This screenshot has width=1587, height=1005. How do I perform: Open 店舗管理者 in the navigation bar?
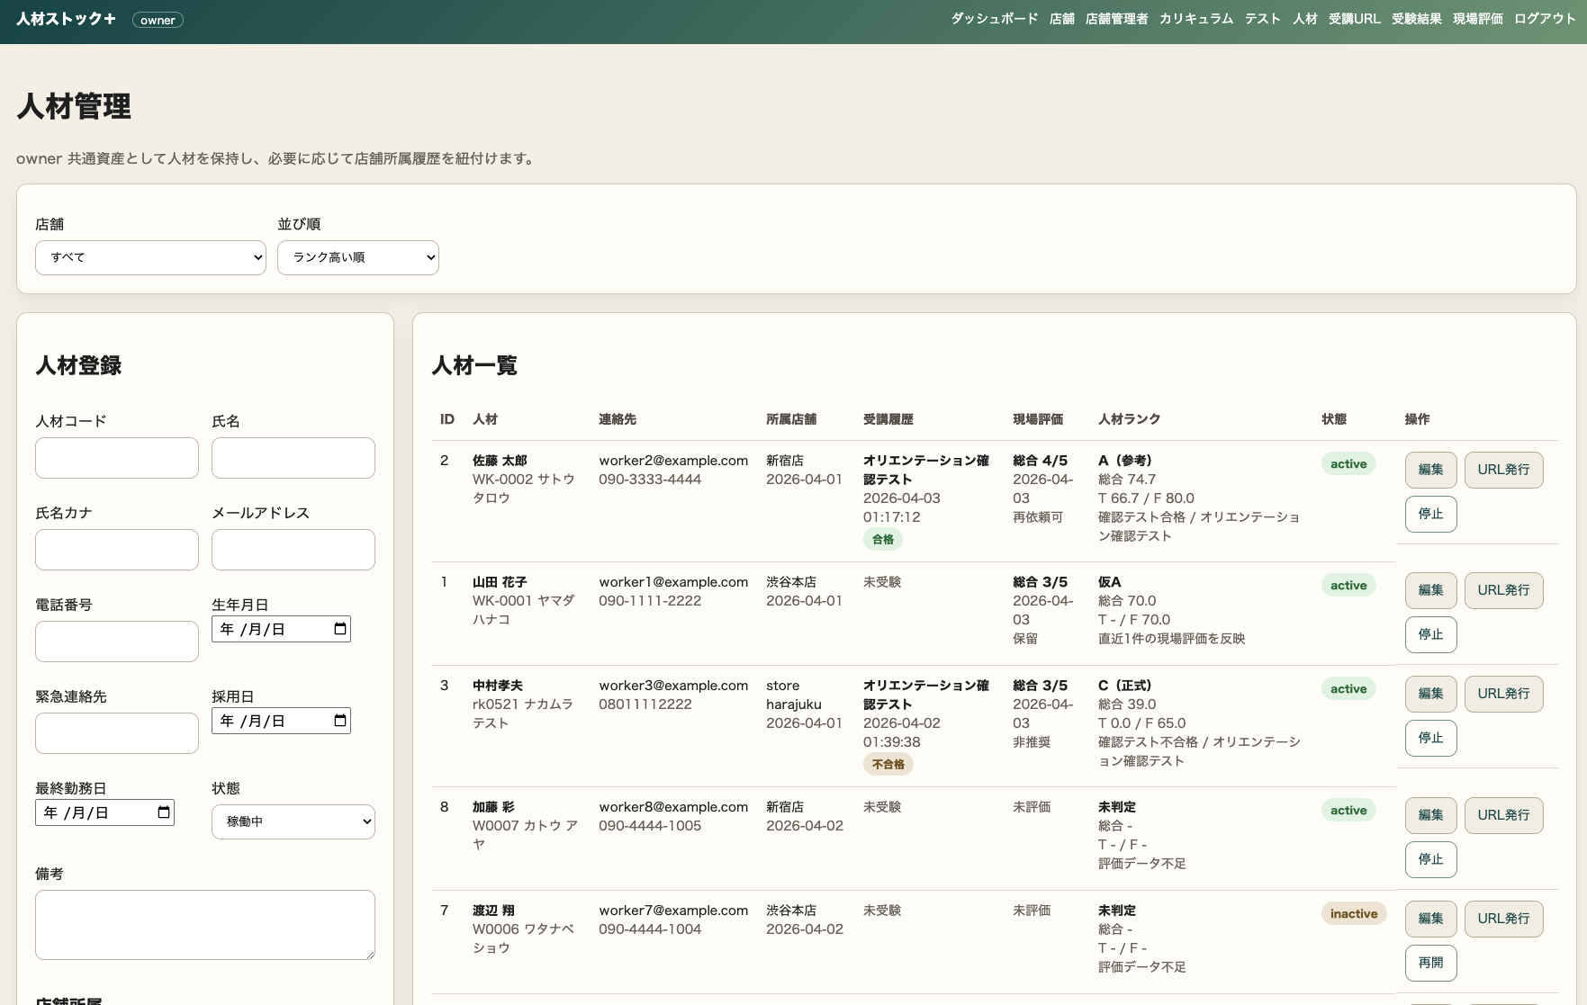(1116, 19)
